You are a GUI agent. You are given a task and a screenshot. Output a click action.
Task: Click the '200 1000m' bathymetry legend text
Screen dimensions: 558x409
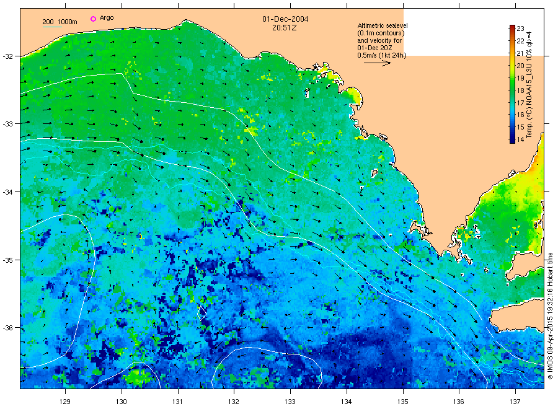click(x=60, y=22)
